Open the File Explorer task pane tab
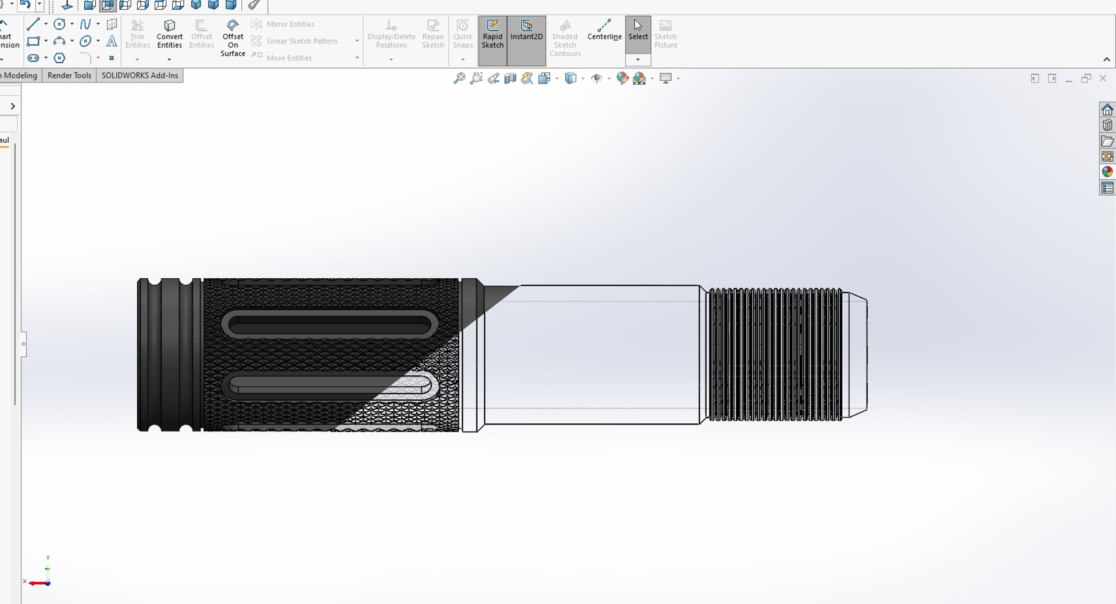 tap(1107, 141)
